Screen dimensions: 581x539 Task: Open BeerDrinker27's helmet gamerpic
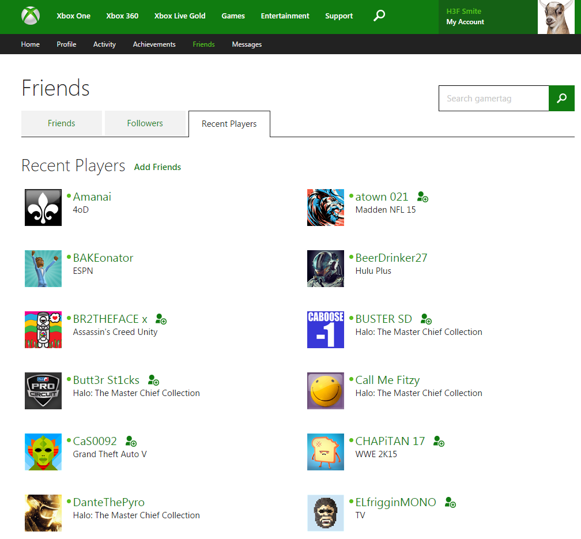pyautogui.click(x=326, y=269)
